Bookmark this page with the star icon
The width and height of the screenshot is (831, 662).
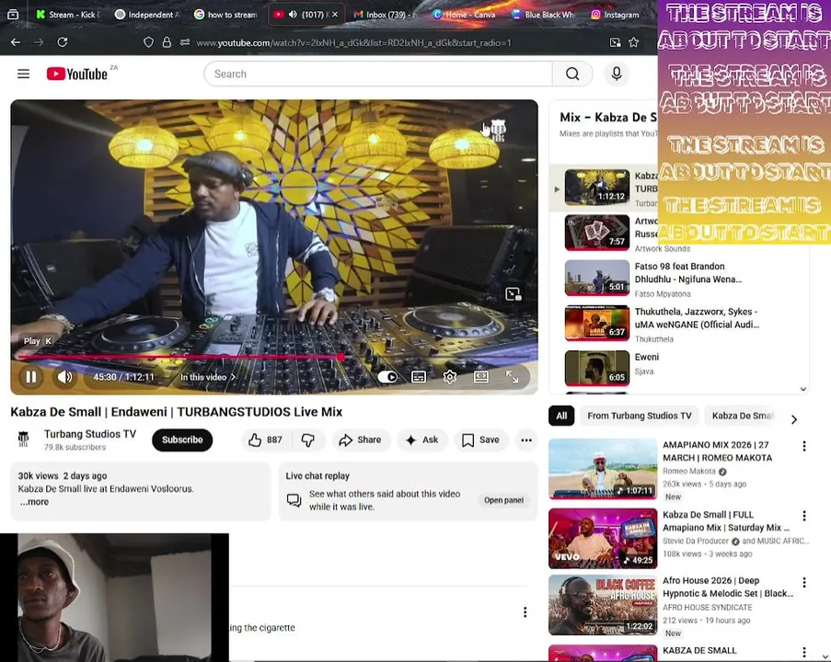[x=633, y=42]
